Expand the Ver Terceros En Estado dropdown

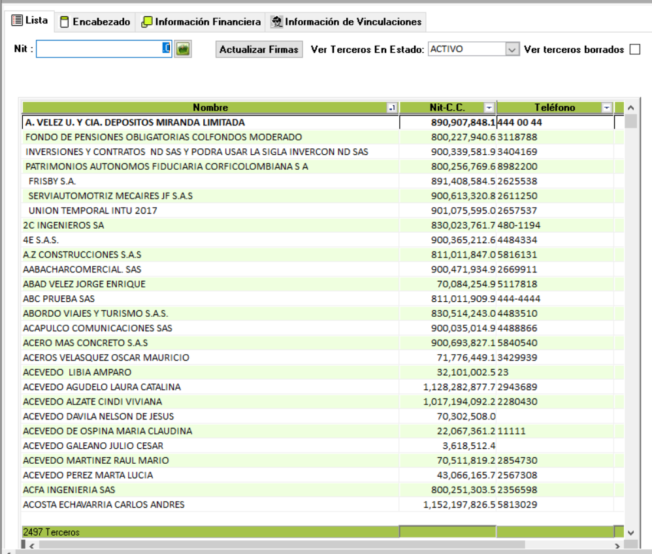pyautogui.click(x=512, y=50)
